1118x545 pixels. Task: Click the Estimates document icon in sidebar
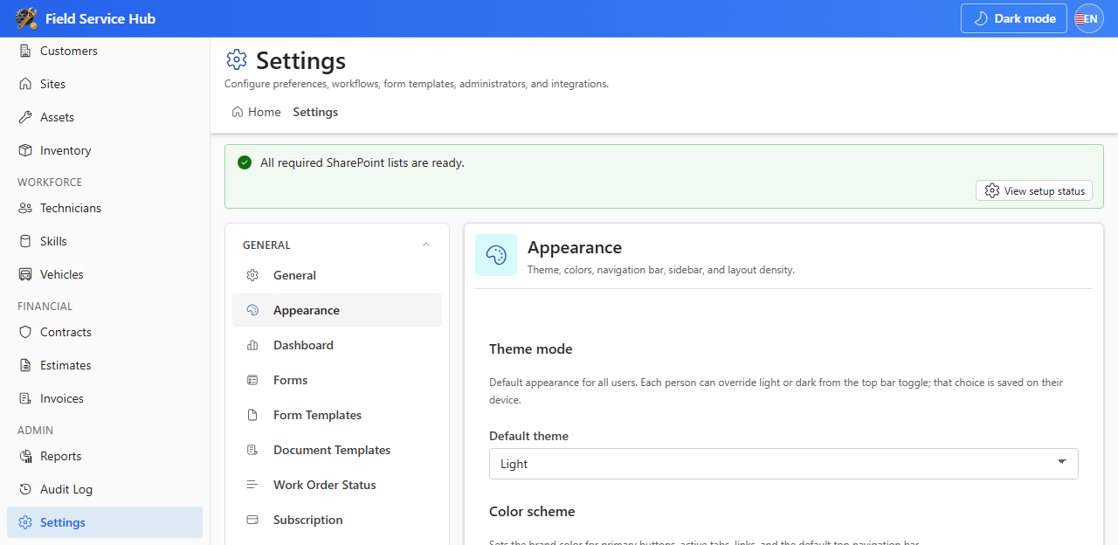(25, 365)
